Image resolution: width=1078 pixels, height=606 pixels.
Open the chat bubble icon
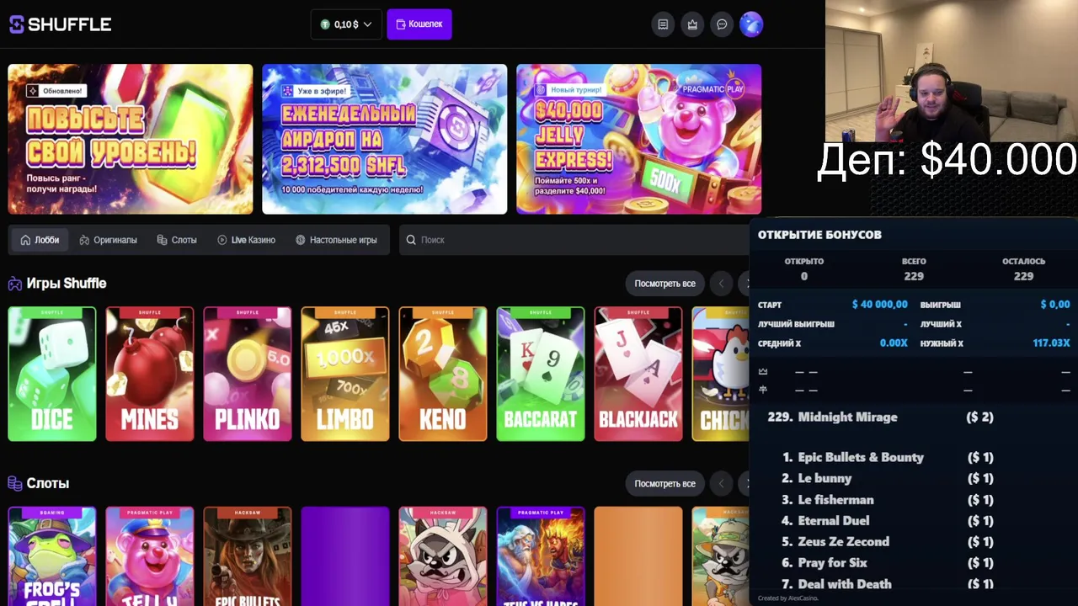[x=722, y=24]
